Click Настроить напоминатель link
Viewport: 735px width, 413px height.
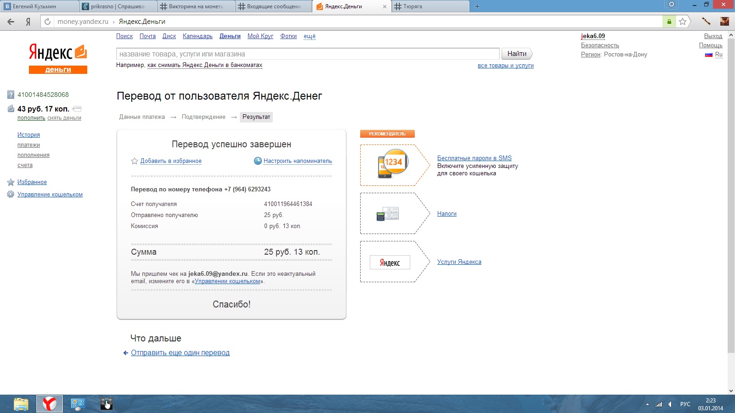(298, 161)
